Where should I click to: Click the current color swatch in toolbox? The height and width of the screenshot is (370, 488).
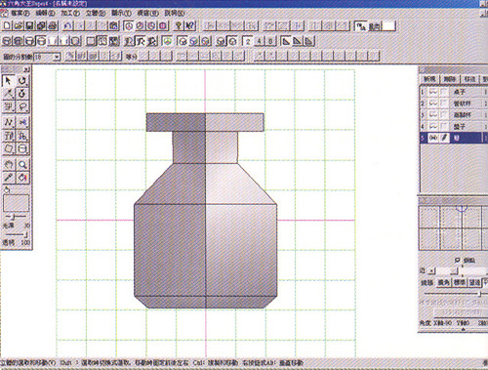(x=16, y=203)
